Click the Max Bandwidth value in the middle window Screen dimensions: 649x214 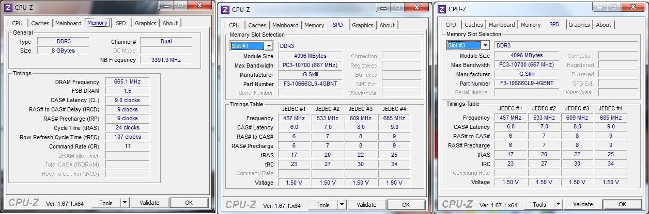pos(310,65)
